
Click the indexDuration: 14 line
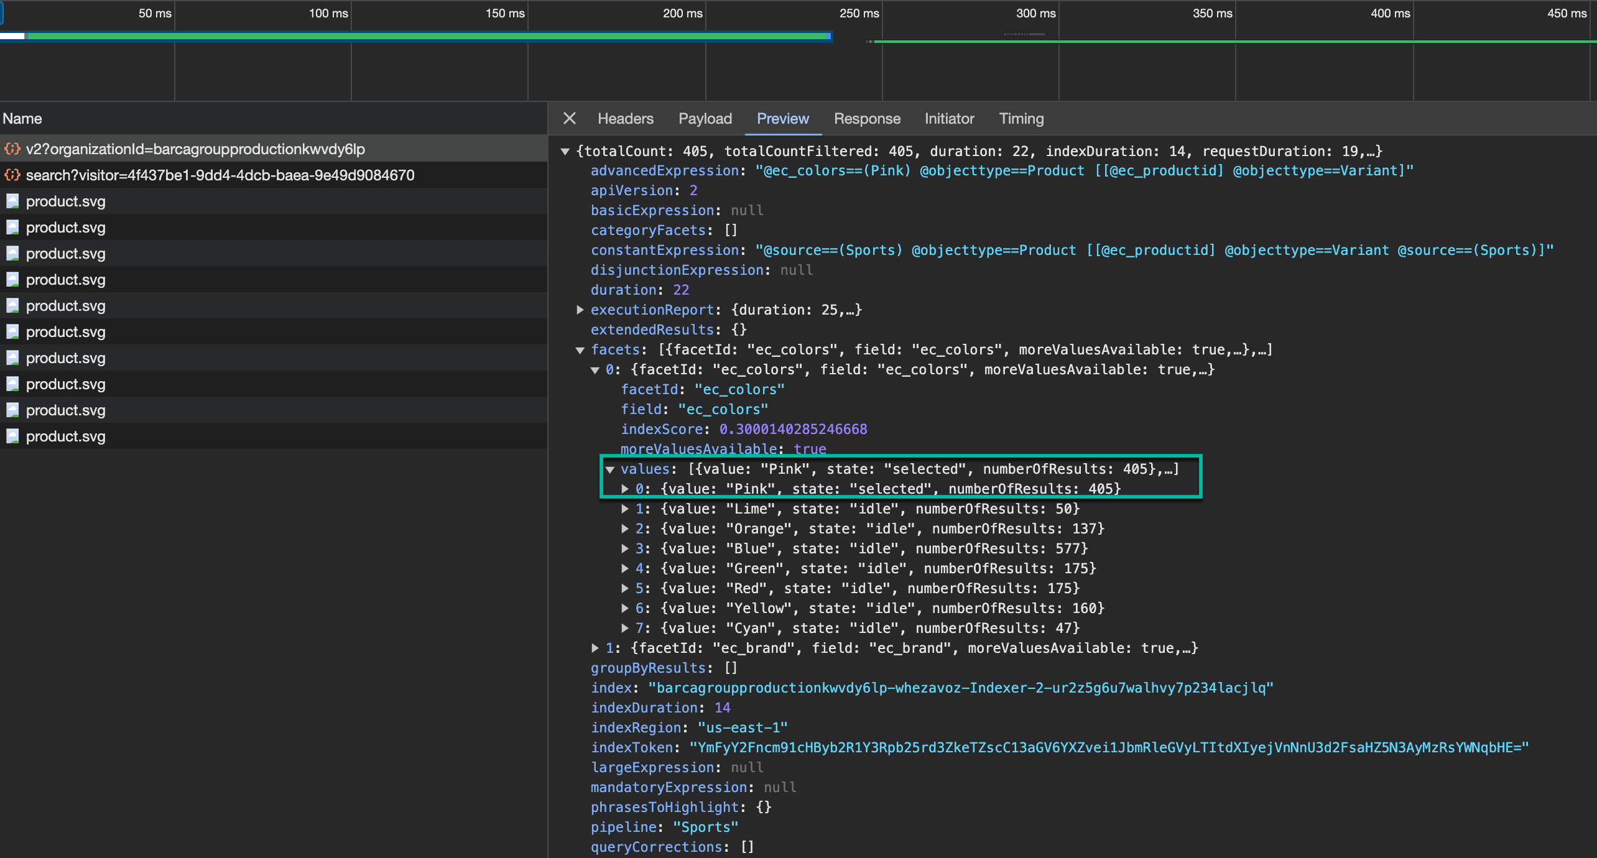click(660, 708)
